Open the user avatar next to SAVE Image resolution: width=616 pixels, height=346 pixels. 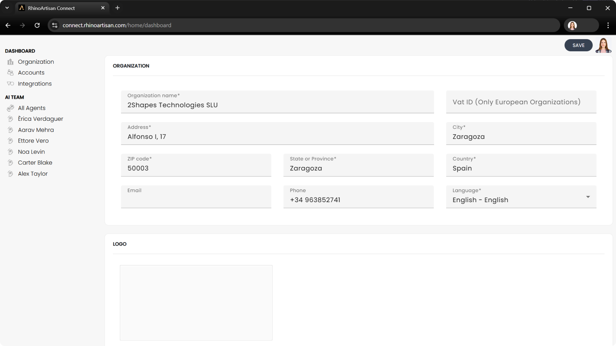tap(603, 45)
